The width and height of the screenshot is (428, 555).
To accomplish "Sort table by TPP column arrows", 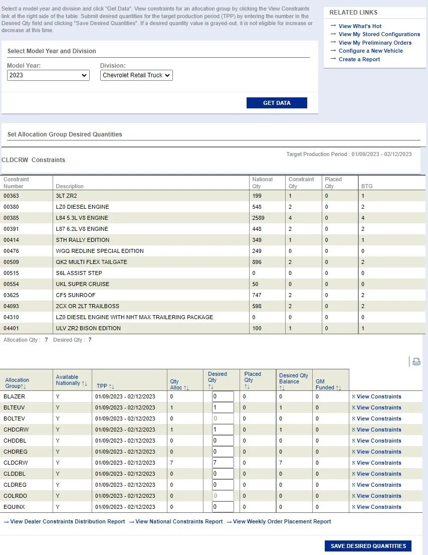I will tap(111, 387).
